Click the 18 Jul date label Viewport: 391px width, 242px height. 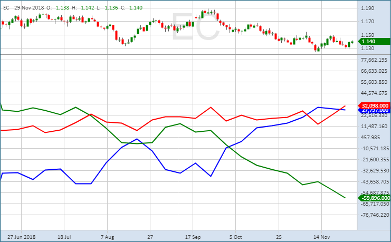tap(64, 237)
